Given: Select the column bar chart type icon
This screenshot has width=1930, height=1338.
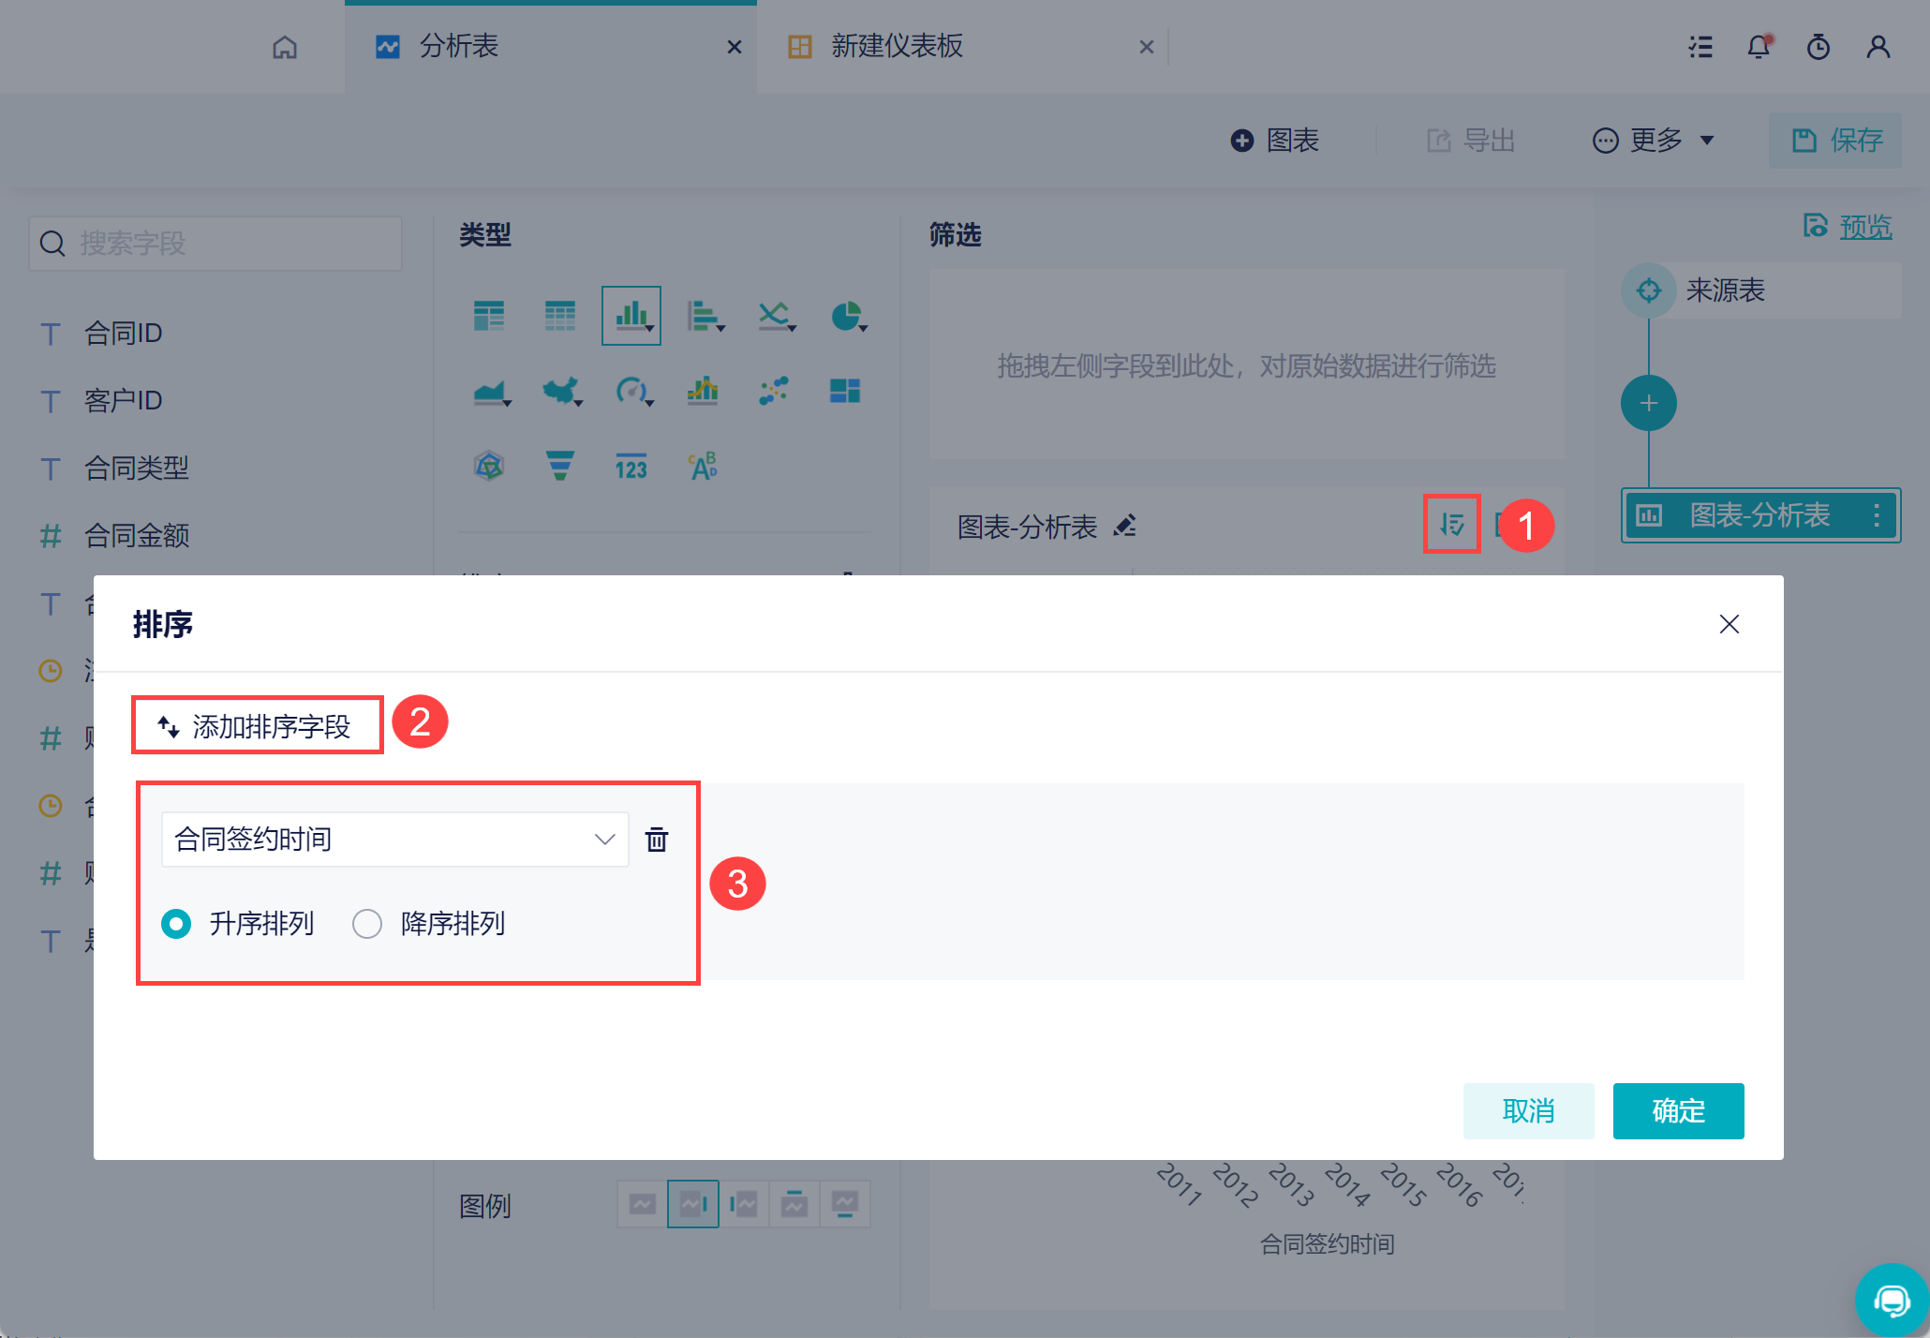Looking at the screenshot, I should click(x=631, y=316).
